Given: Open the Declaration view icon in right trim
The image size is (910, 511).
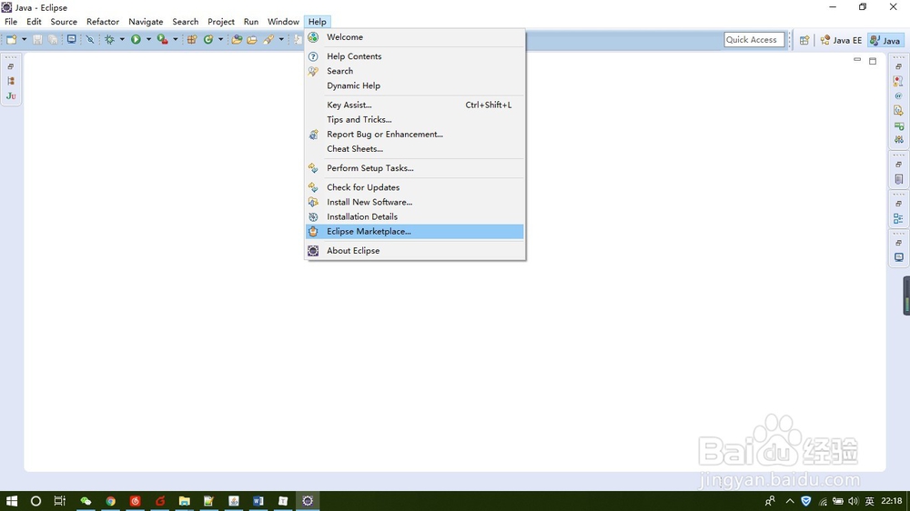Looking at the screenshot, I should (898, 110).
